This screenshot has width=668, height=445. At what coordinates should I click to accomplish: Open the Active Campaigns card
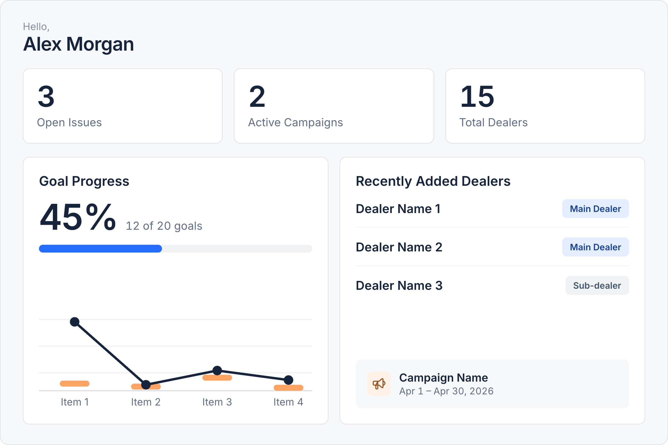334,106
